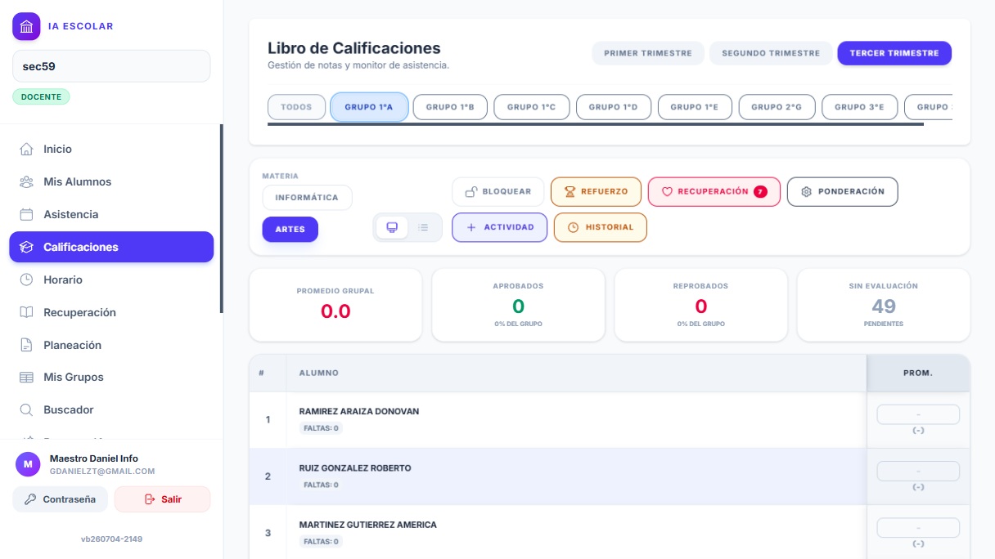Click the Aprobados stat card
Screen dimensions: 995x559
(518, 305)
